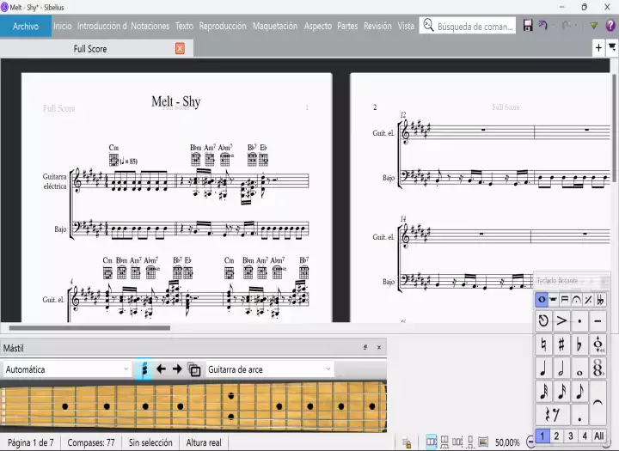Screen dimensions: 619x451
Task: Click the keypad tie button
Action: (598, 403)
